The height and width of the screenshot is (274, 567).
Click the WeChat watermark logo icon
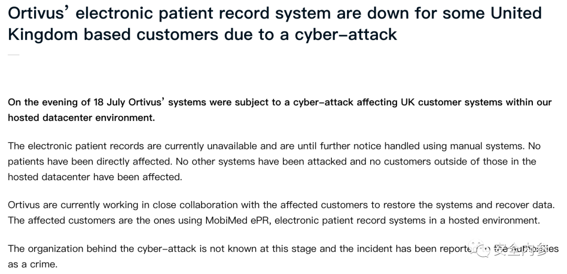pyautogui.click(x=479, y=249)
